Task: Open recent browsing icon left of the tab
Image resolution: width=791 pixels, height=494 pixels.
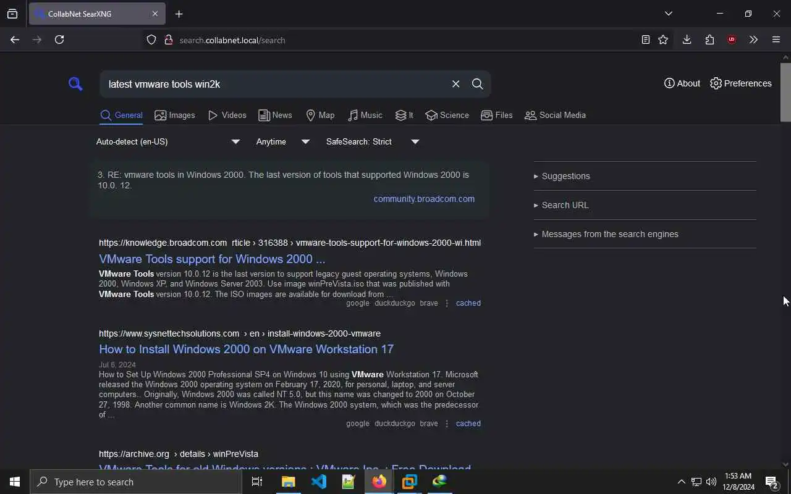Action: (x=12, y=14)
